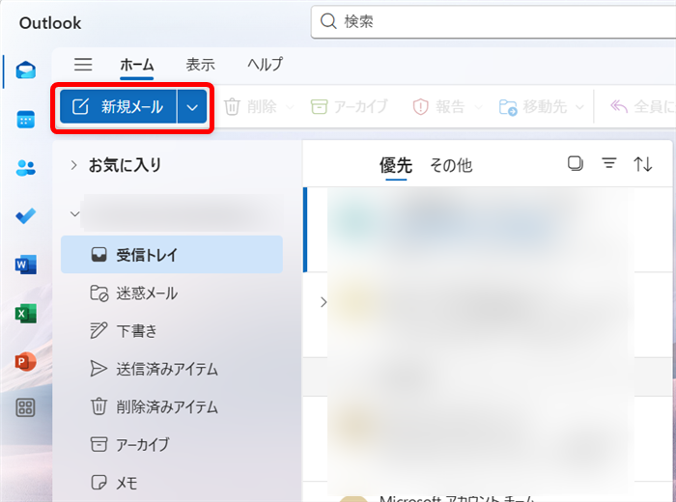This screenshot has width=676, height=502.
Task: Open the message filter icon
Action: click(x=608, y=163)
